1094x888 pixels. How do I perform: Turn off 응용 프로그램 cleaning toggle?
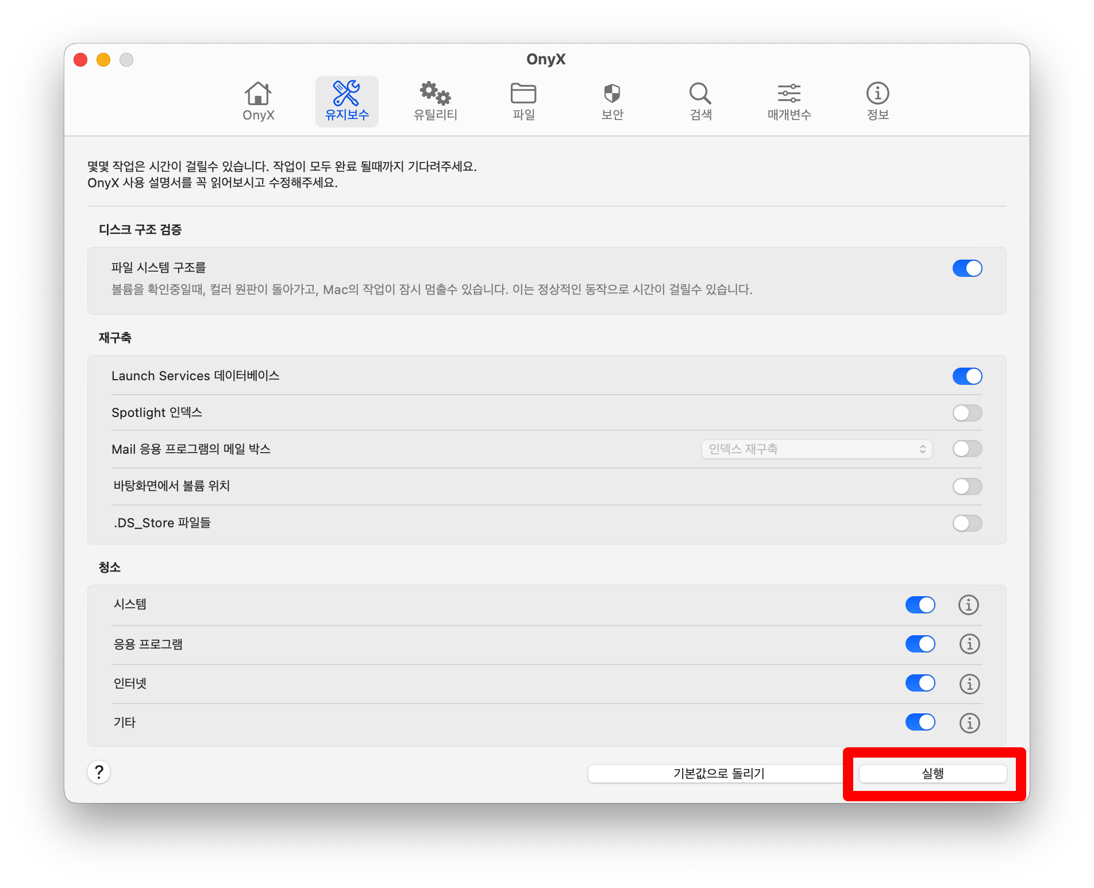tap(920, 644)
